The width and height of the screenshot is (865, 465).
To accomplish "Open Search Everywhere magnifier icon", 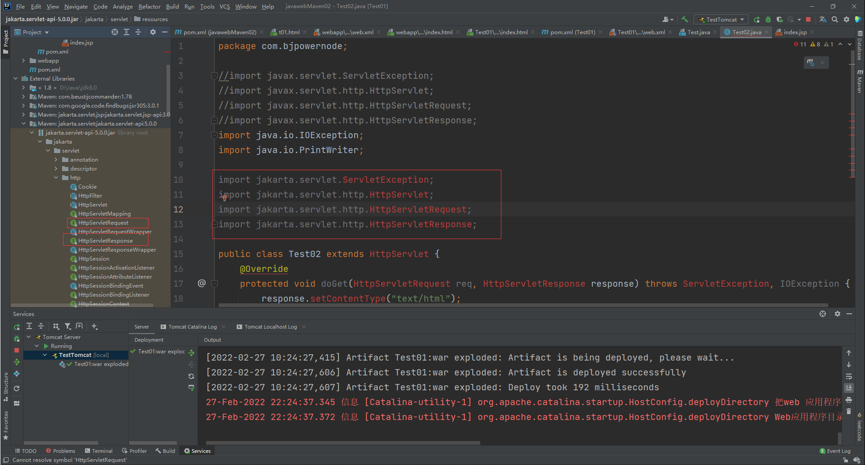I will [x=835, y=19].
